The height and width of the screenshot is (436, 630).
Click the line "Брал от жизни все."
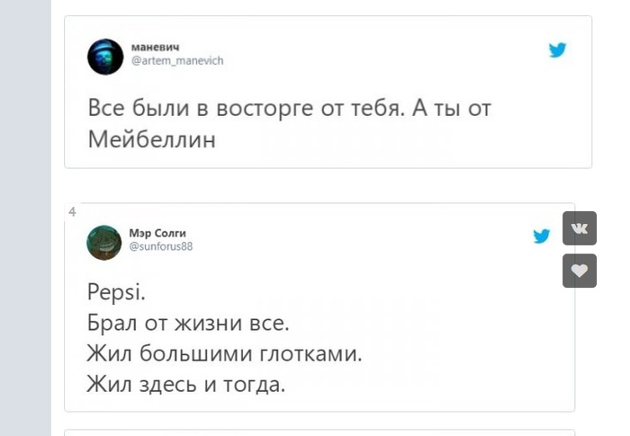coord(188,322)
